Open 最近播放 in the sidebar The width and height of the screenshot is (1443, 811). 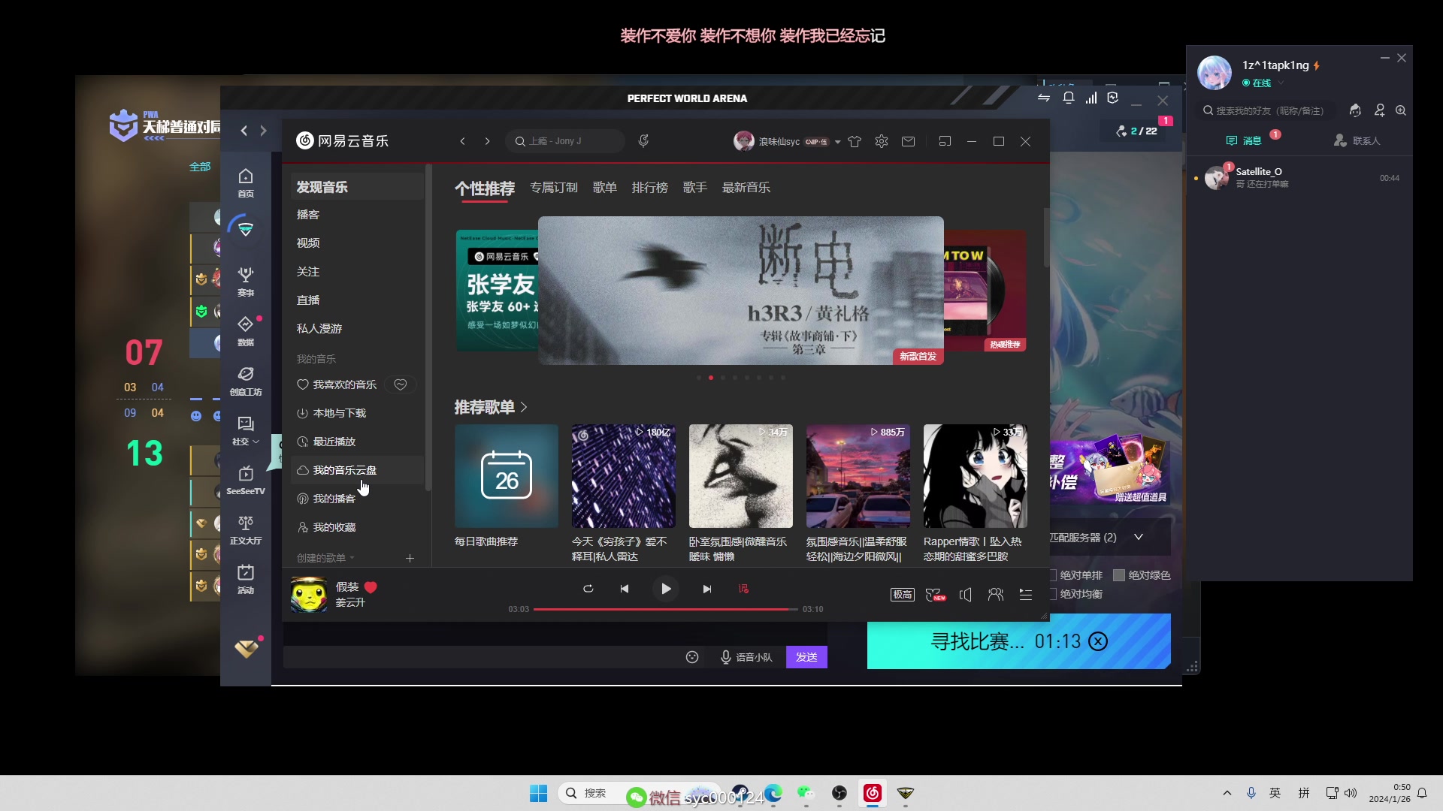click(358, 442)
